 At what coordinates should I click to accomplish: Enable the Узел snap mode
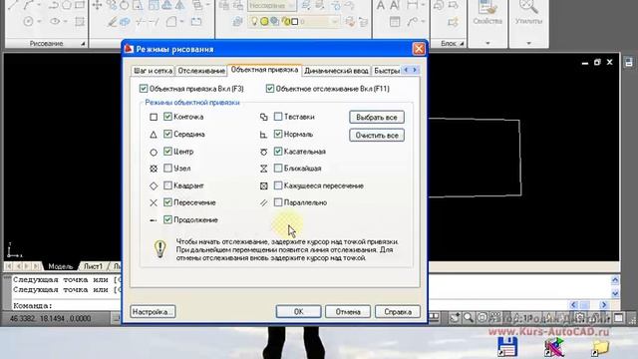[x=167, y=168]
